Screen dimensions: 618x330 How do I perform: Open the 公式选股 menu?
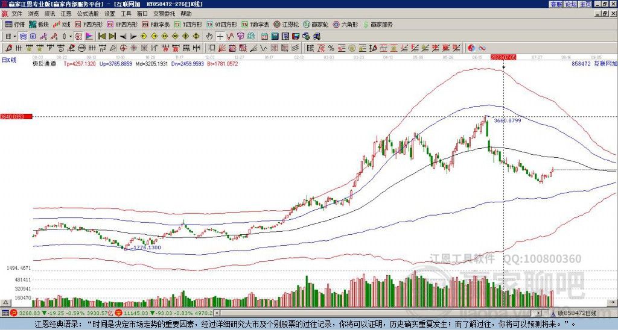88,13
